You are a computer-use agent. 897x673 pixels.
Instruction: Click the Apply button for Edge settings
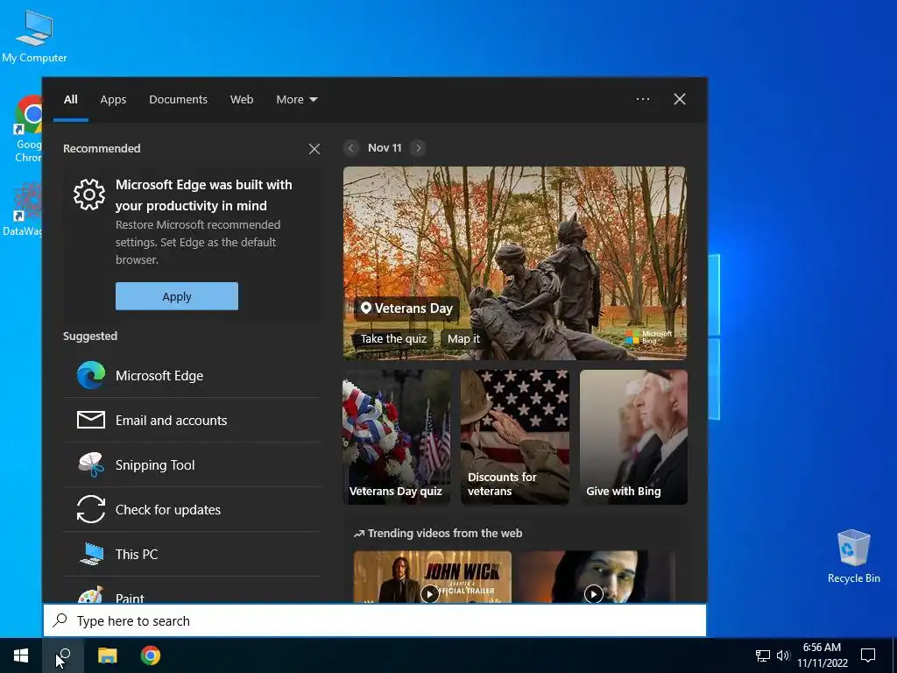[177, 296]
